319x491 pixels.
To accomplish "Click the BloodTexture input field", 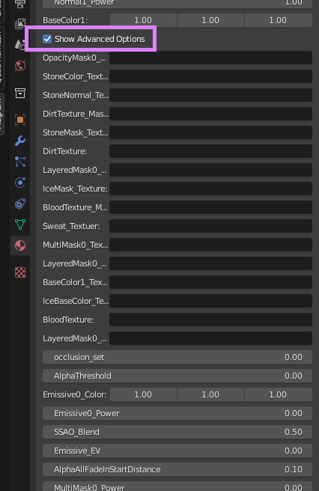I will 210,320.
